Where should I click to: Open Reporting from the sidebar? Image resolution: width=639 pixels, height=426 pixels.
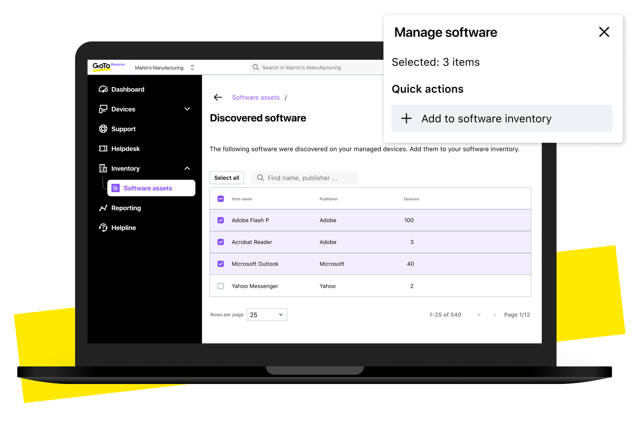(103, 208)
